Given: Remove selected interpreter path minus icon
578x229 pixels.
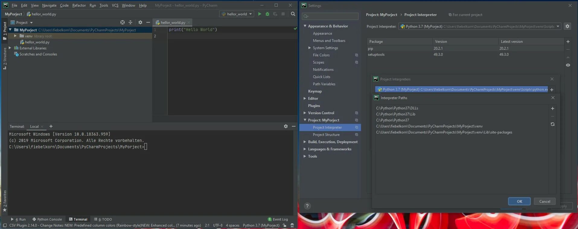Looking at the screenshot, I should [553, 116].
